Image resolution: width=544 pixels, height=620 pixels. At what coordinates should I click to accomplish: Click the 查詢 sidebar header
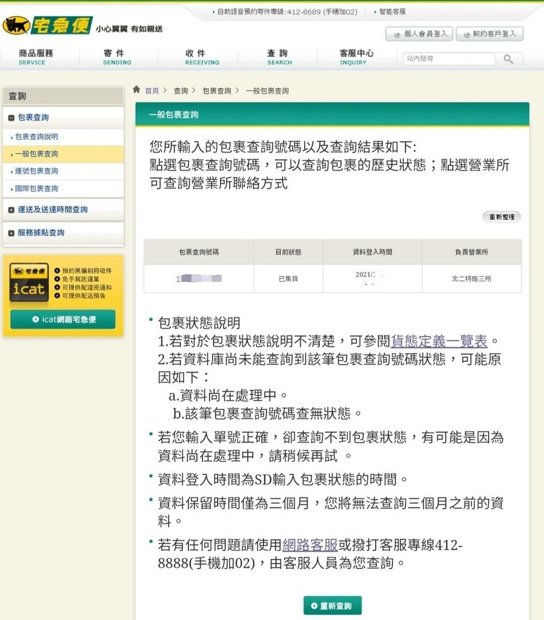pos(63,96)
